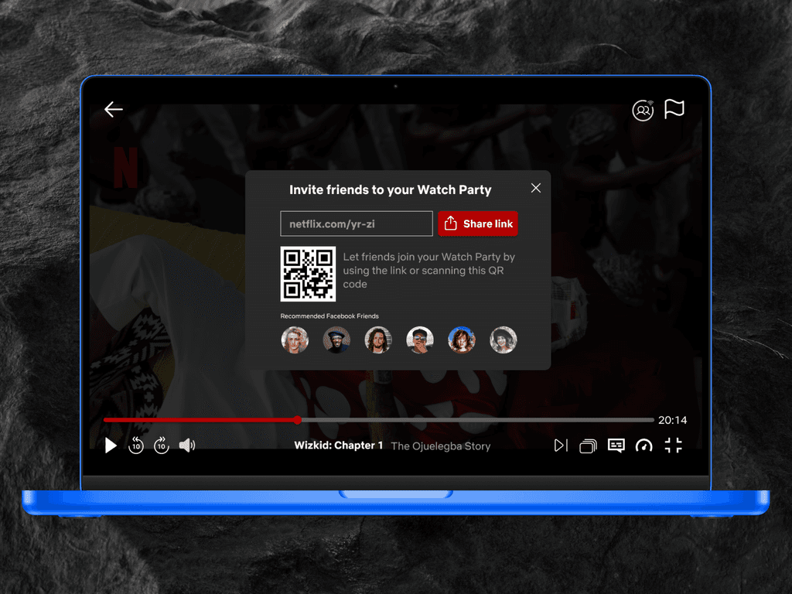Skip to the next episode
The width and height of the screenshot is (792, 594).
tap(562, 445)
